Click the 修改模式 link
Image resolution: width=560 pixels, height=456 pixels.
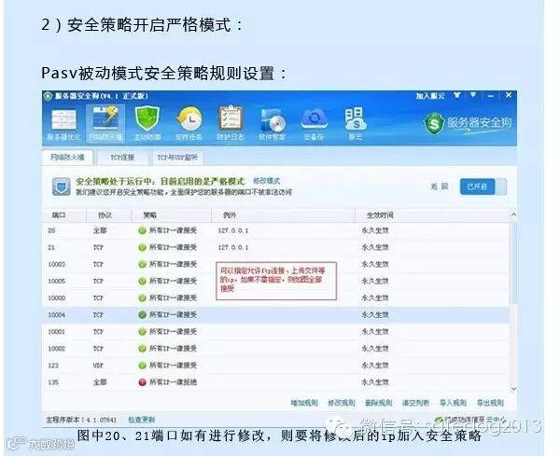266,181
